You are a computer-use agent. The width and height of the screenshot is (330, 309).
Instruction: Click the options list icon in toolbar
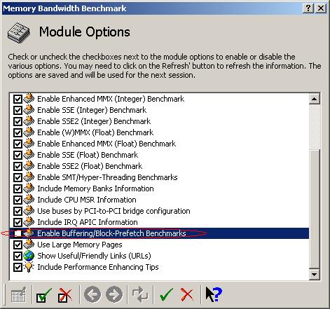19,295
